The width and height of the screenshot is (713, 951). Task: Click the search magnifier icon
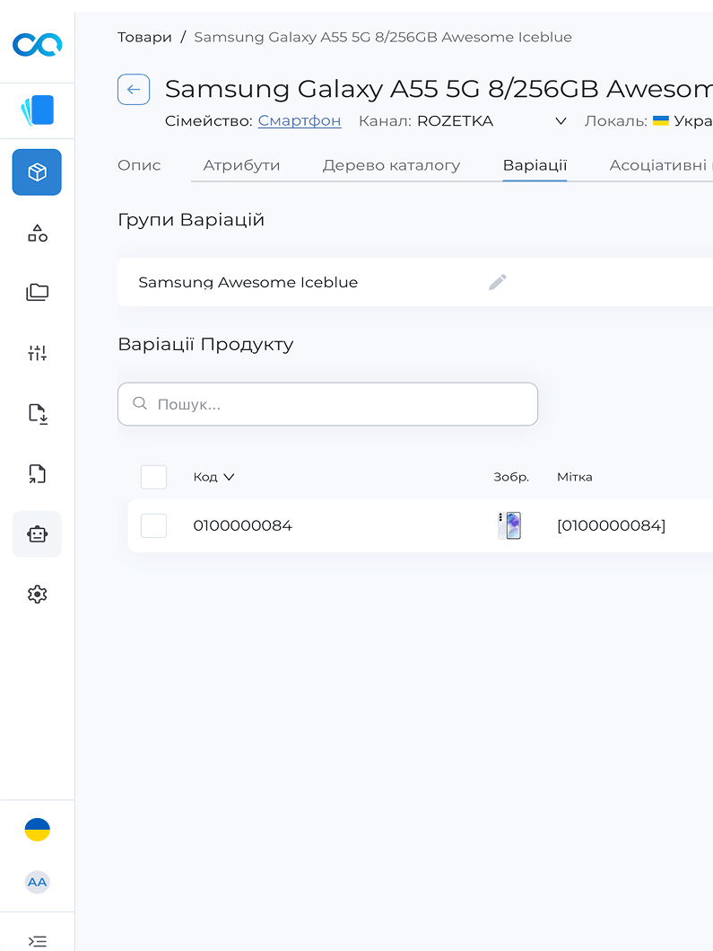click(x=140, y=403)
